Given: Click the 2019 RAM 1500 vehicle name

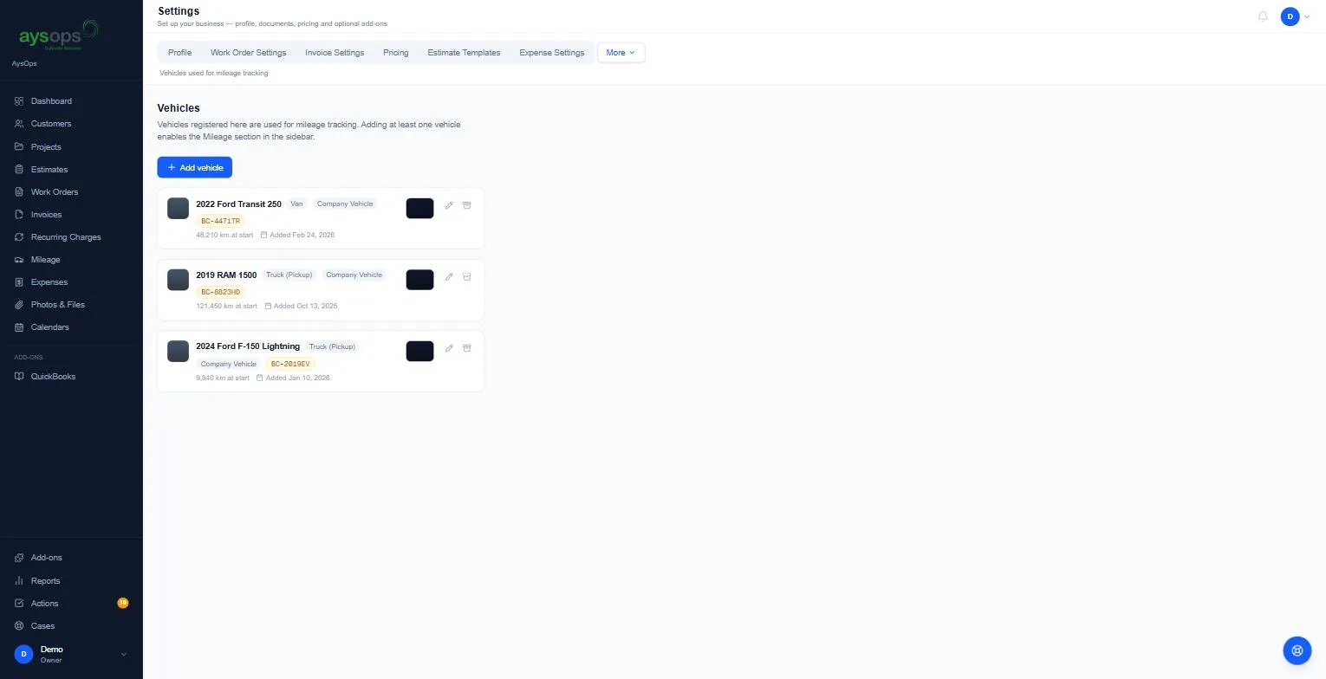Looking at the screenshot, I should [x=226, y=275].
